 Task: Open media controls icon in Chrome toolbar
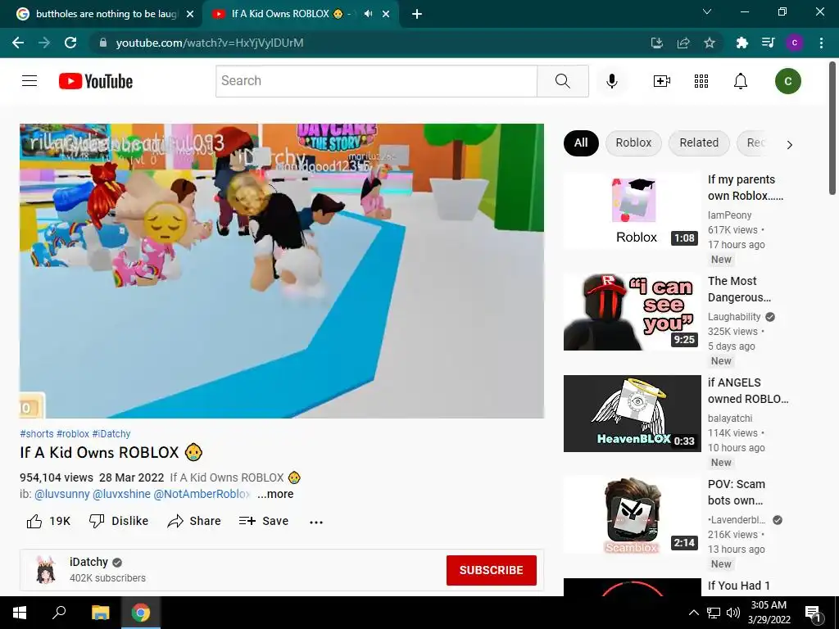point(769,43)
